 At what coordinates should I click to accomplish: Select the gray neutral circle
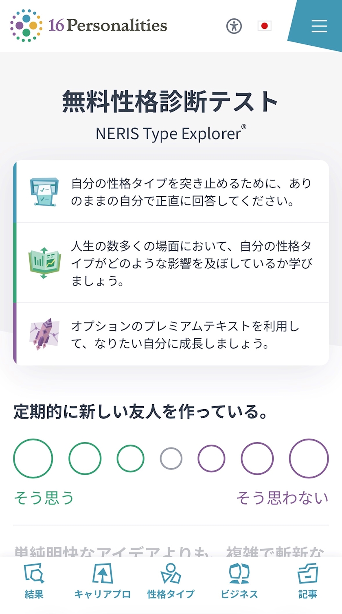tap(171, 458)
